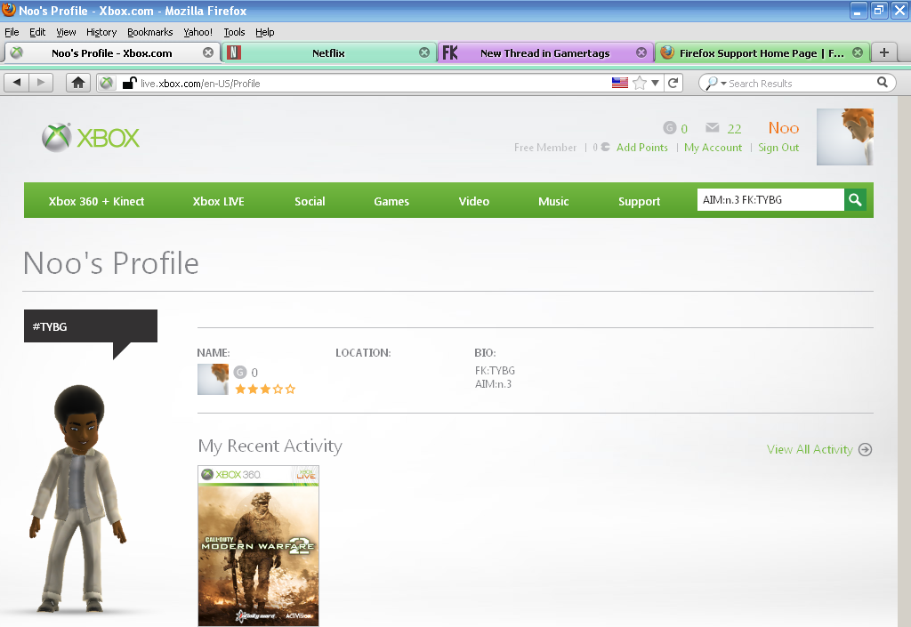Click the Add Points link
The height and width of the screenshot is (627, 911).
[x=642, y=148]
